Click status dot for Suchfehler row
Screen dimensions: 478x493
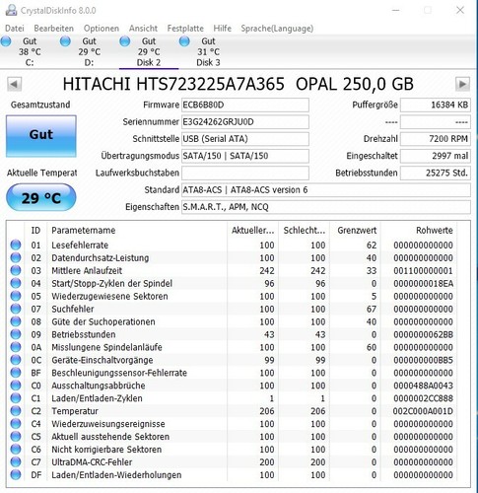click(x=16, y=309)
